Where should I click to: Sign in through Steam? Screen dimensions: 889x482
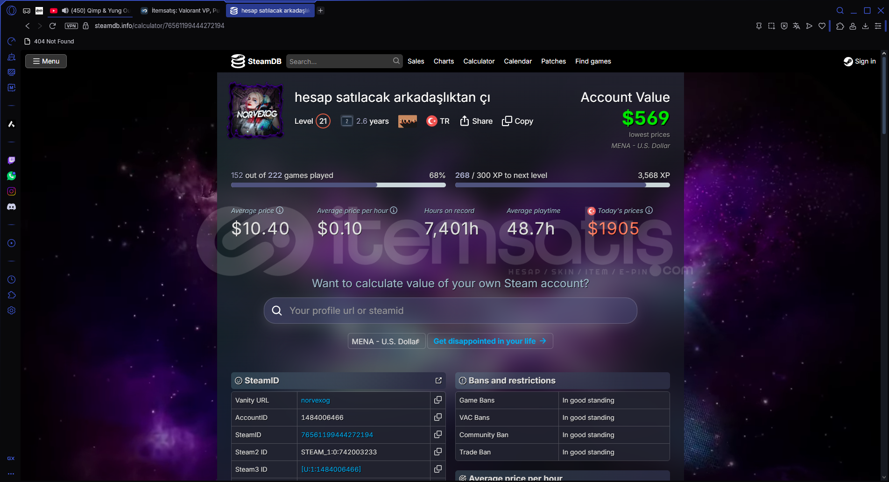860,61
